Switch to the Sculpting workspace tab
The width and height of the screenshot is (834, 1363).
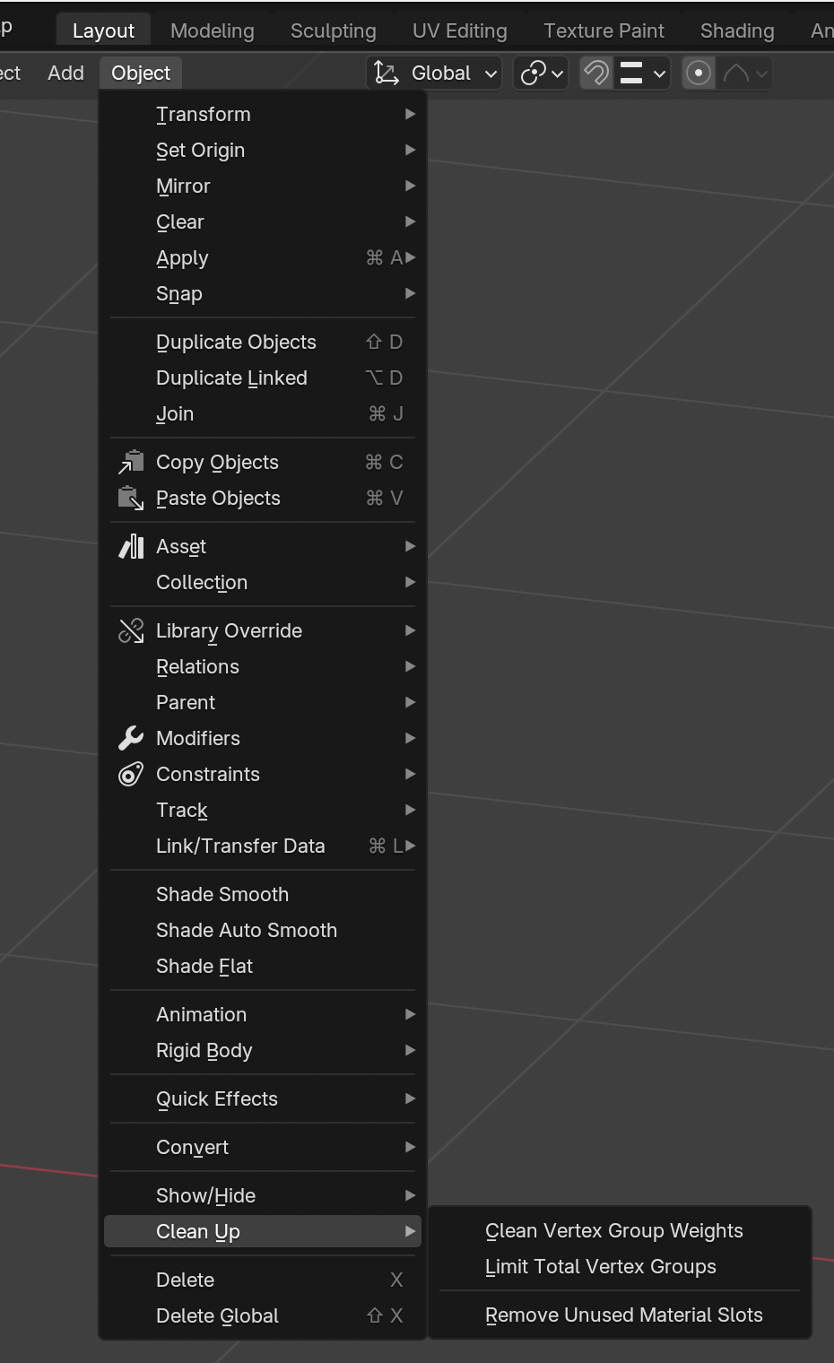click(x=333, y=30)
